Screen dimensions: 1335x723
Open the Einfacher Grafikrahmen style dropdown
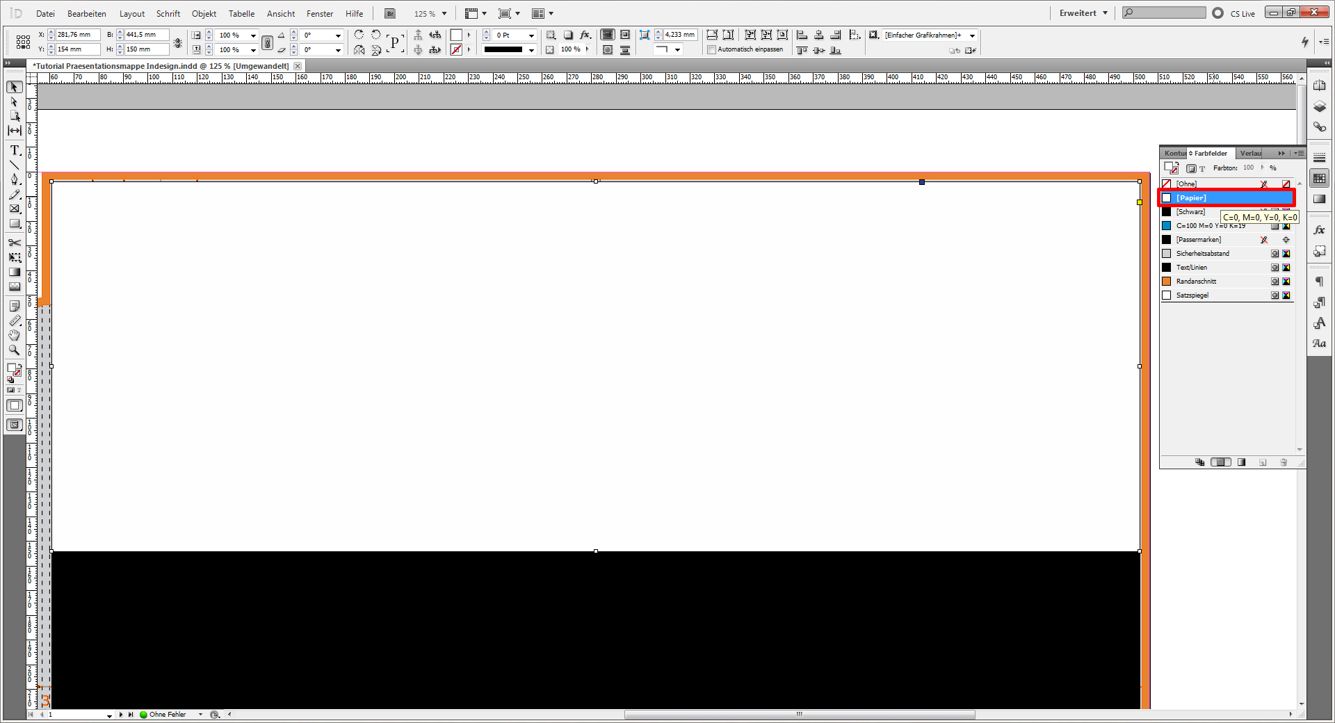[x=972, y=35]
